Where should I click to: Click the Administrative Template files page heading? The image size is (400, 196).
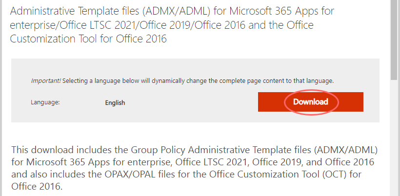point(172,25)
